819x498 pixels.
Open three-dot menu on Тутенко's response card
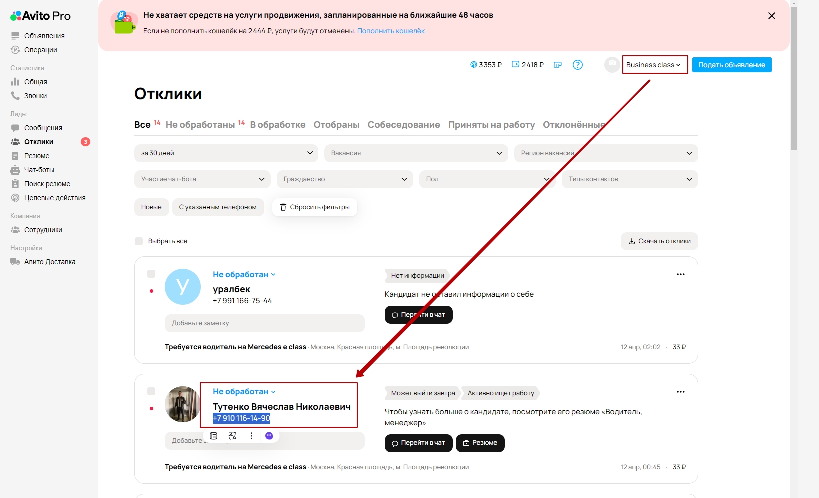(x=680, y=392)
